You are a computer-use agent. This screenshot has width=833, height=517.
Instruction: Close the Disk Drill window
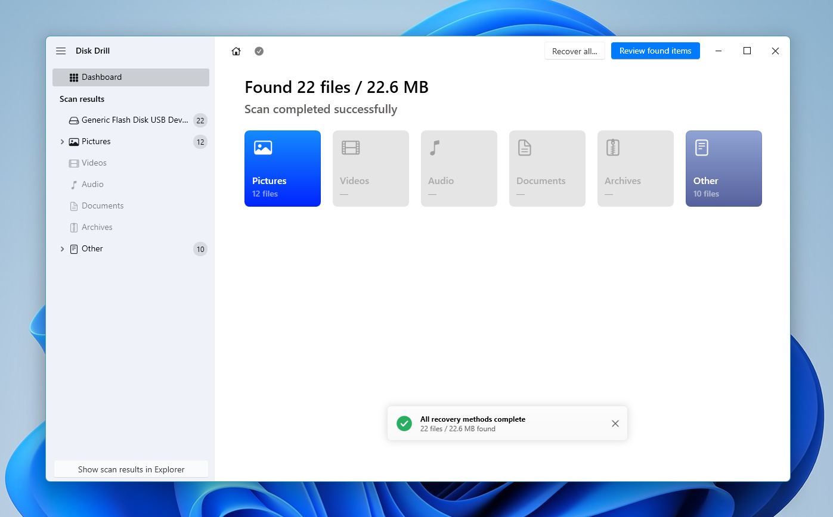tap(775, 51)
